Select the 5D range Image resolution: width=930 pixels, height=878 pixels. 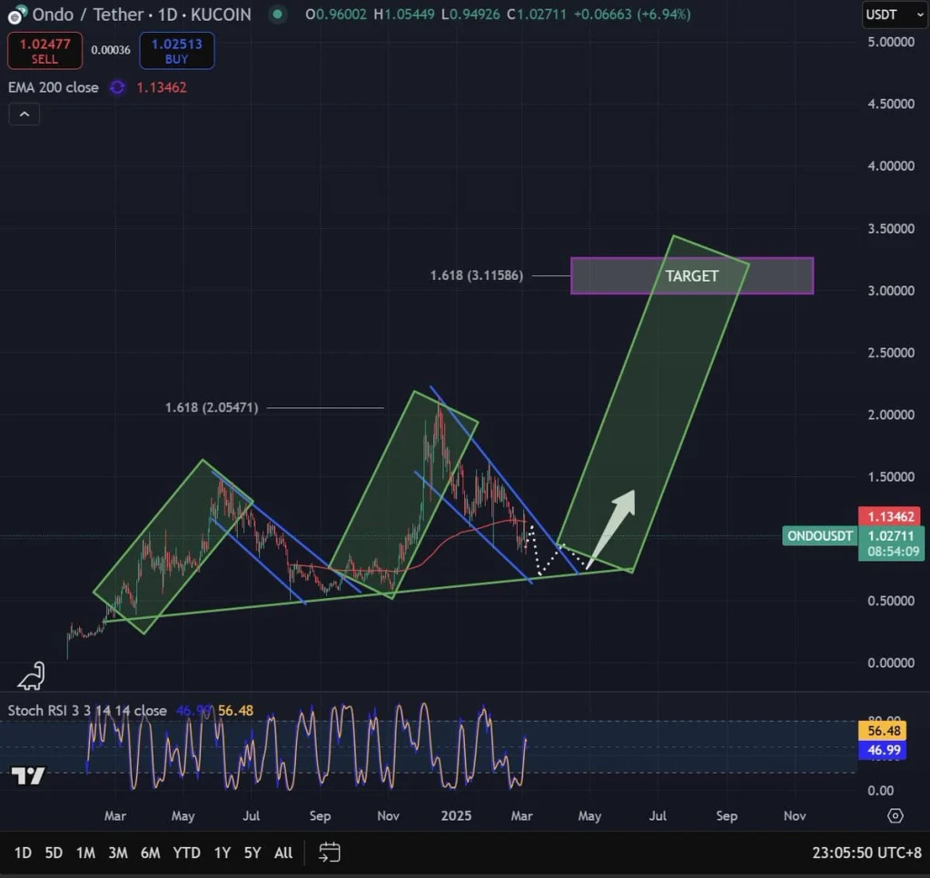[54, 853]
